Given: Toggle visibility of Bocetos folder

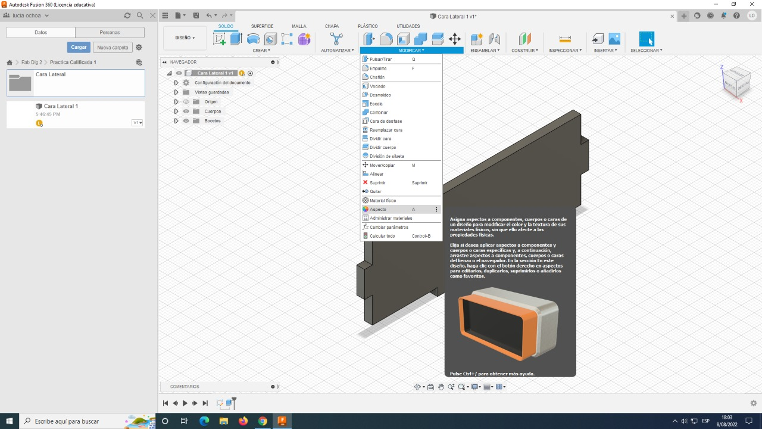Looking at the screenshot, I should coord(186,121).
